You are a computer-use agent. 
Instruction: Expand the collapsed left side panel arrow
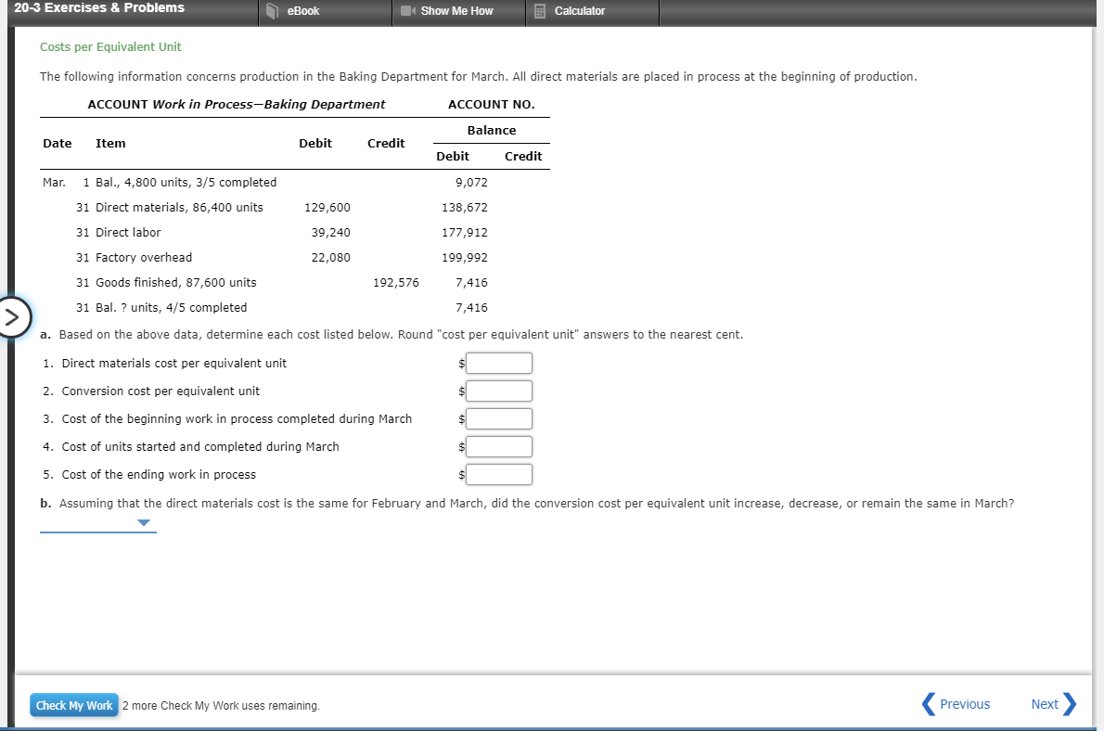[14, 317]
